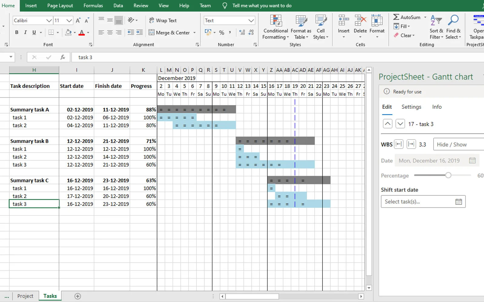Click the Wrap Text button
This screenshot has width=484, height=302.
(163, 20)
